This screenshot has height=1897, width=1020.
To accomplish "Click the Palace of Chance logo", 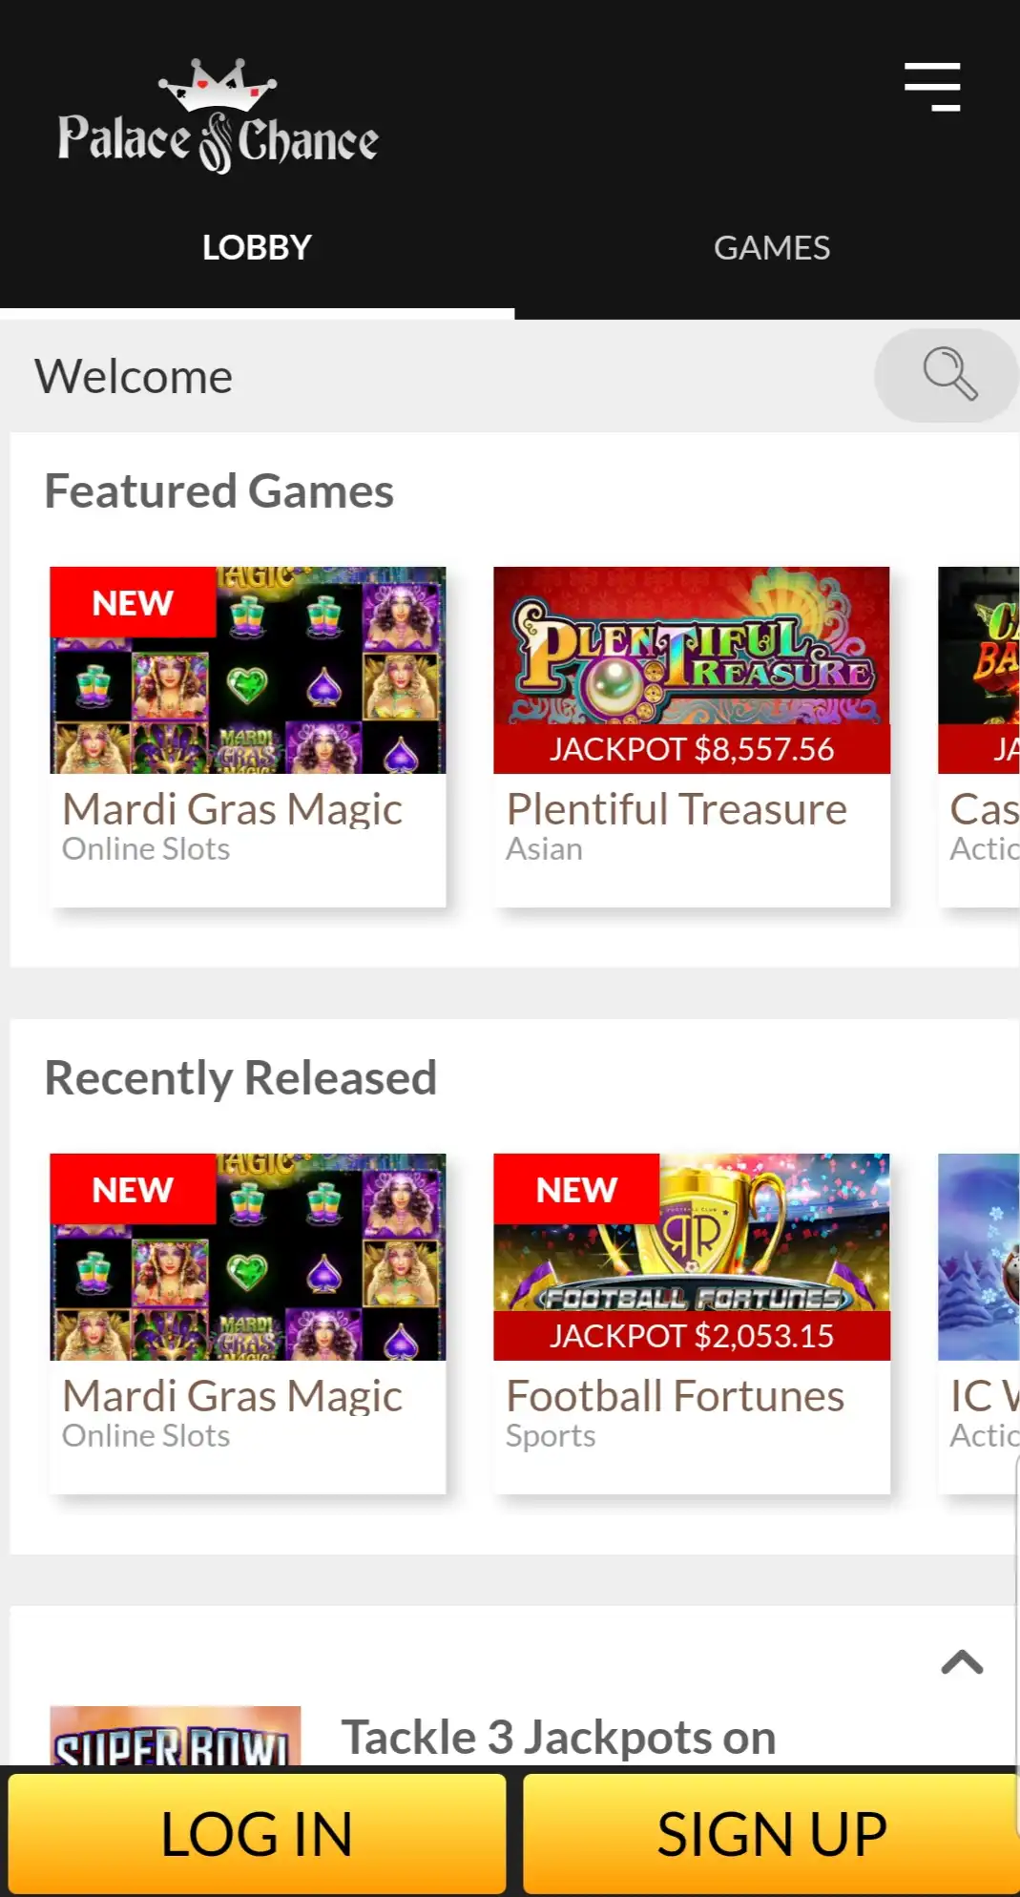I will click(218, 117).
